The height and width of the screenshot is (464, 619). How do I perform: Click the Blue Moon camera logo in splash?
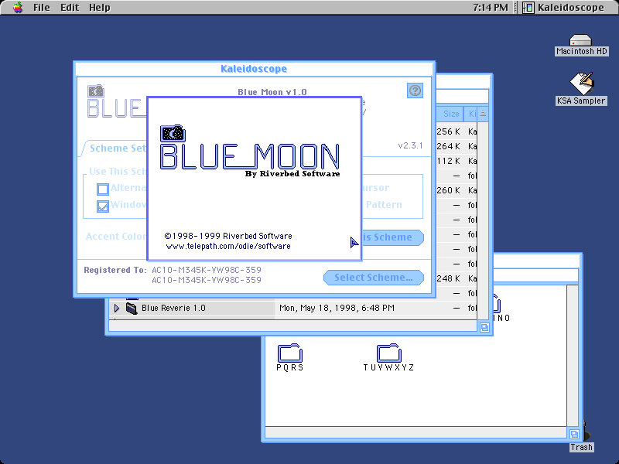(173, 133)
